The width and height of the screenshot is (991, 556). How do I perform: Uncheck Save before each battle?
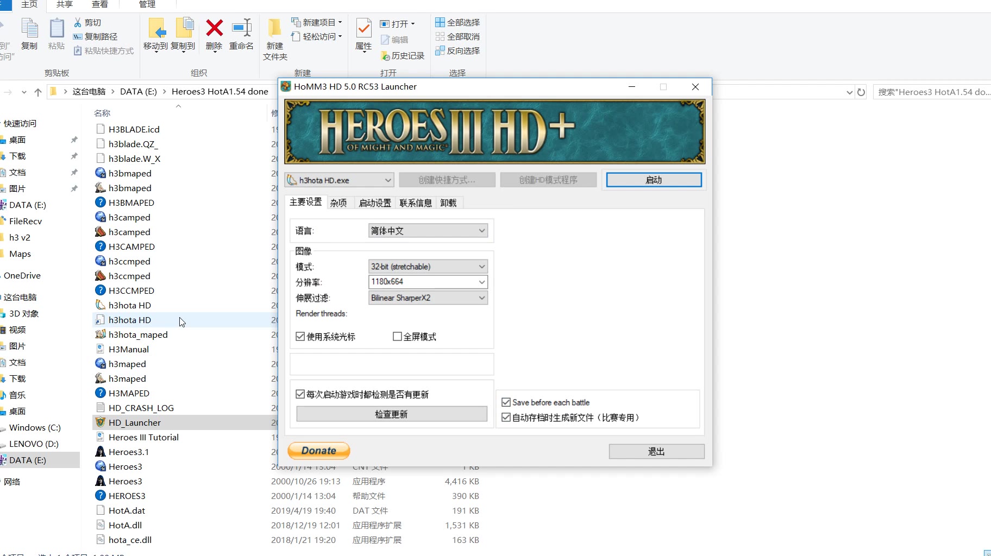[506, 402]
